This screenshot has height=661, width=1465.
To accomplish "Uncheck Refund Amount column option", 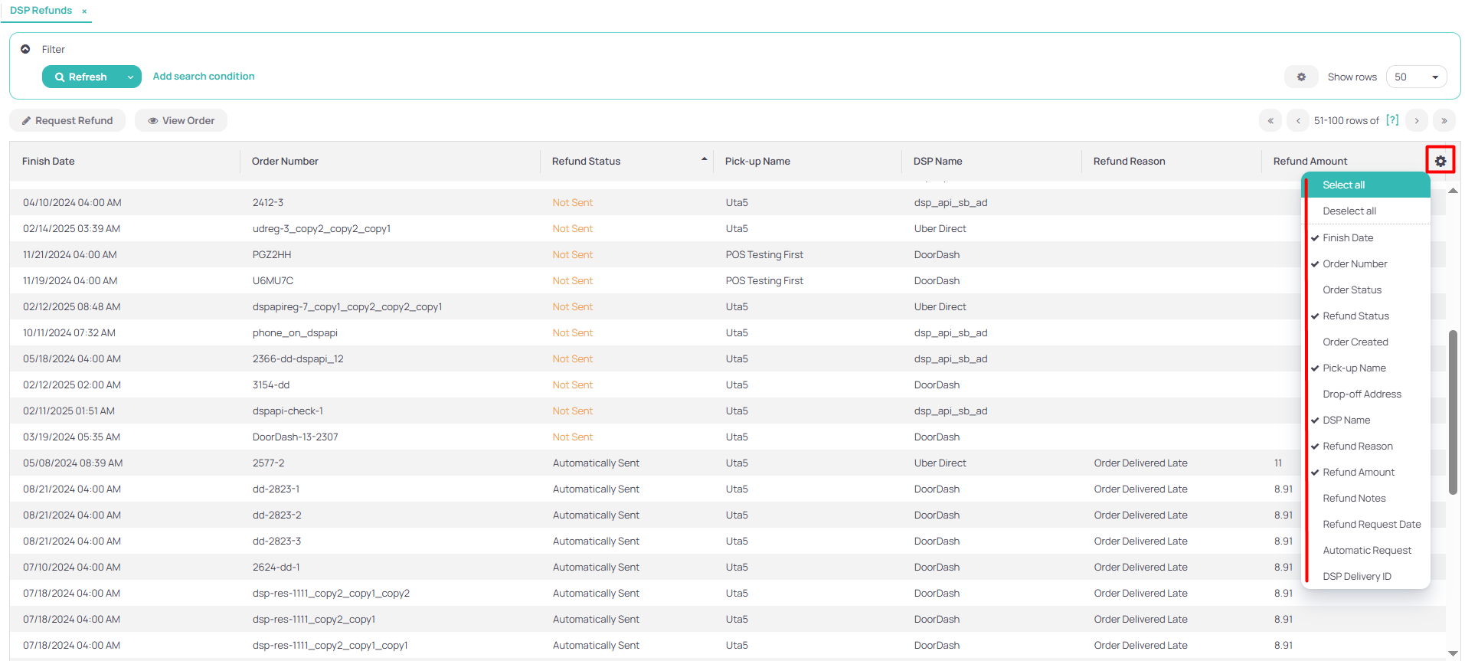I will pos(1367,472).
